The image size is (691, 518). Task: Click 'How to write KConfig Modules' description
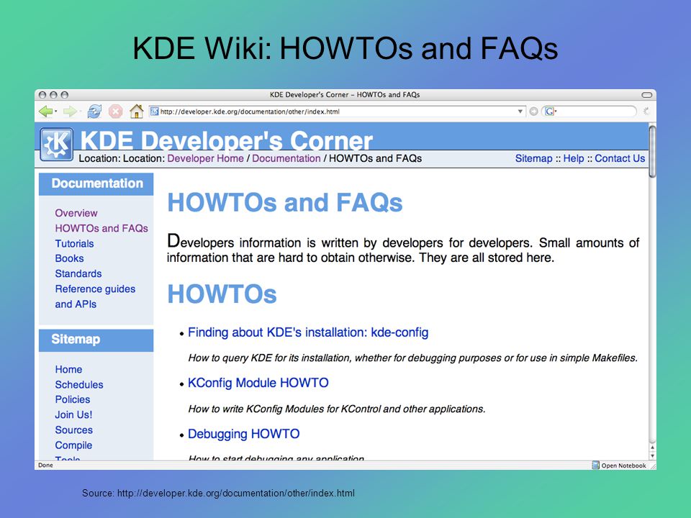coord(337,409)
